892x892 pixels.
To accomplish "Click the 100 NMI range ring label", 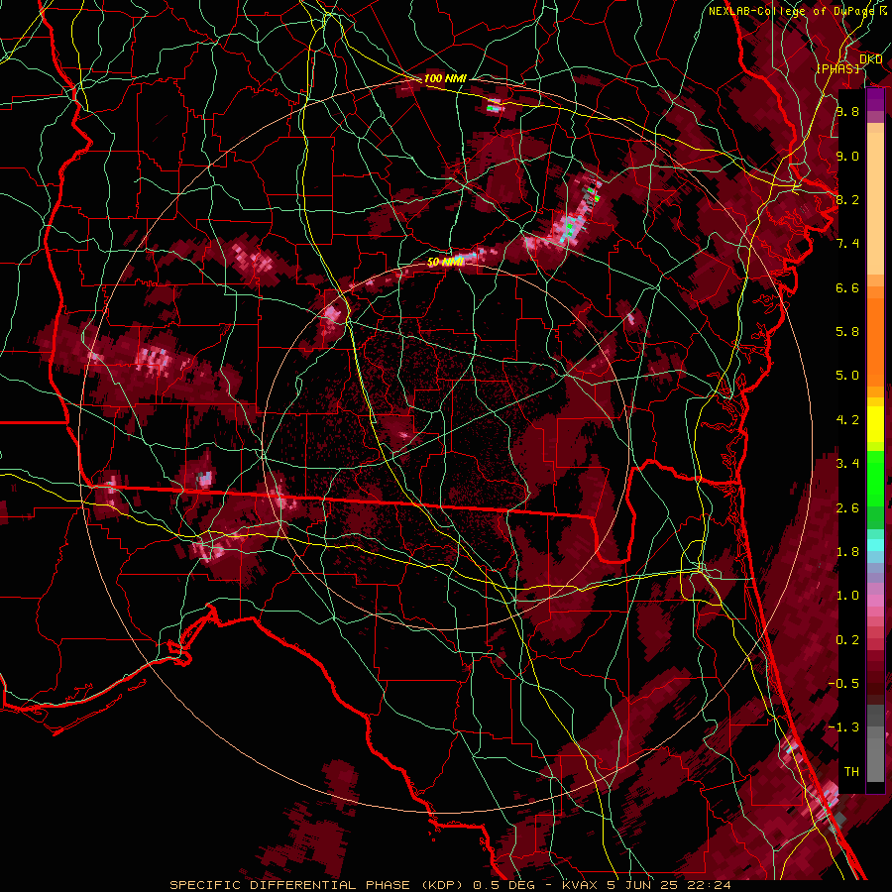I will pyautogui.click(x=445, y=78).
